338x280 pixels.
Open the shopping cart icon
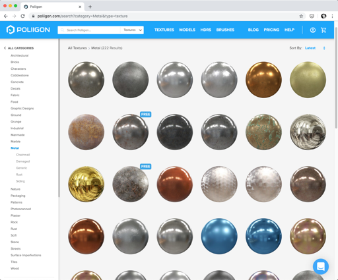pos(323,30)
